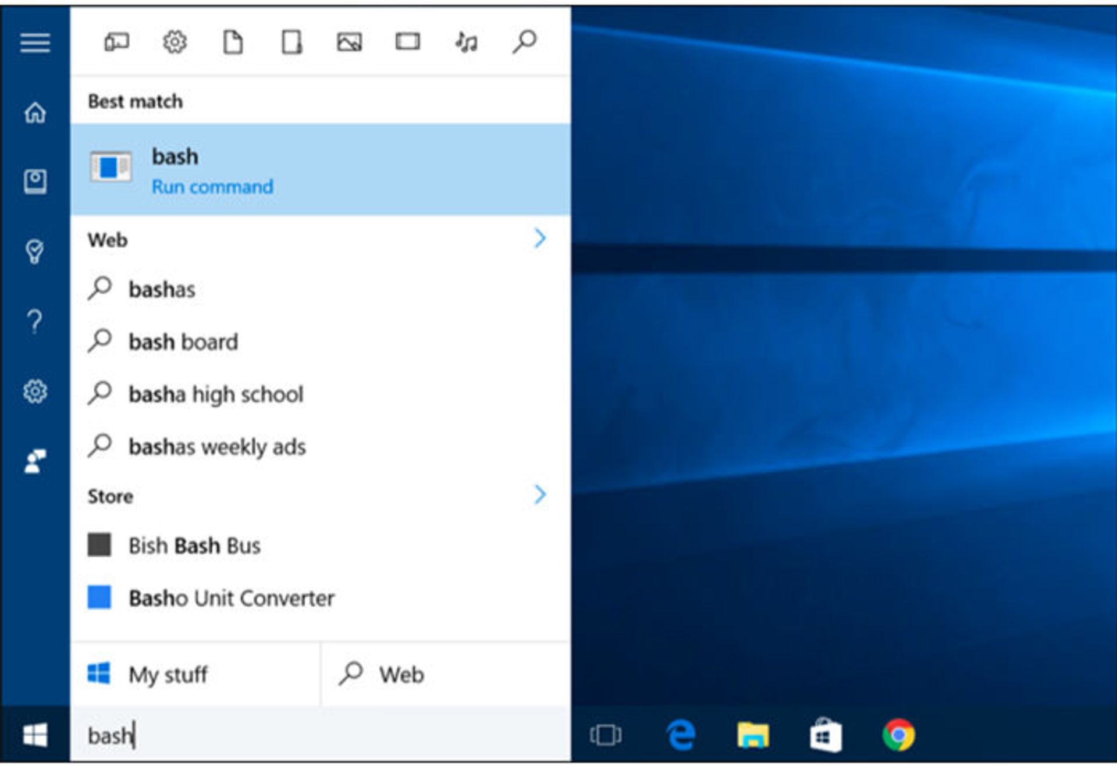Open Feedback person icon in sidebar
The width and height of the screenshot is (1117, 766).
[x=35, y=461]
